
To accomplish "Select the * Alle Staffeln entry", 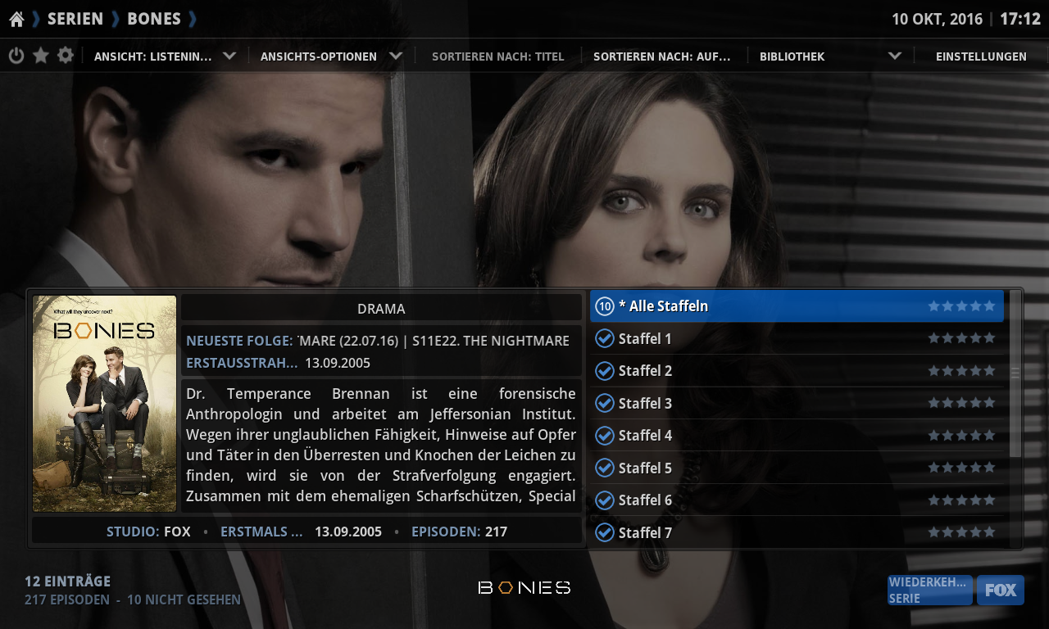I will coord(797,306).
